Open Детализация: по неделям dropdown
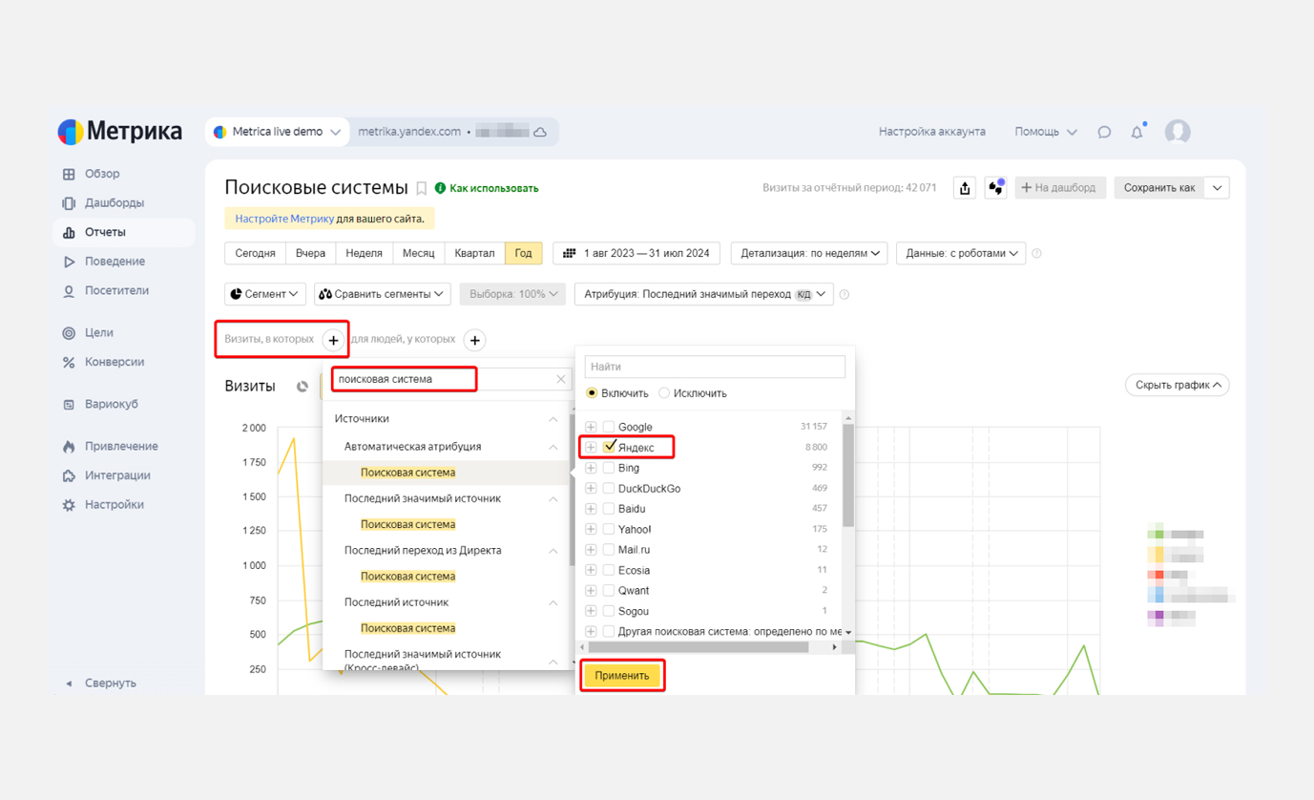Viewport: 1314px width, 800px height. pos(809,253)
